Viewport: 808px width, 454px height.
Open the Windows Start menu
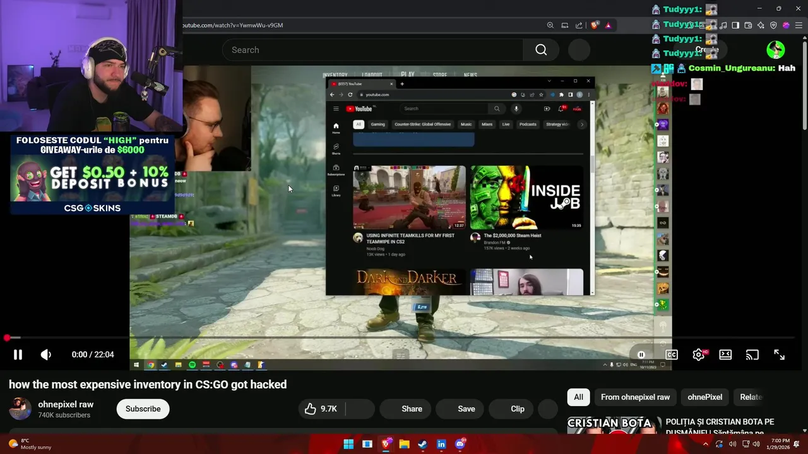(348, 444)
